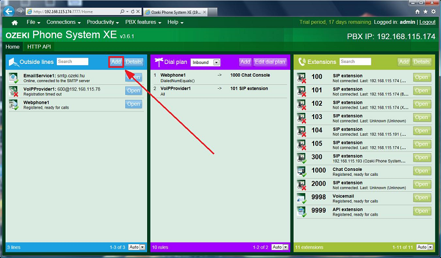Open the Connections menu
The width and height of the screenshot is (441, 258).
point(63,22)
